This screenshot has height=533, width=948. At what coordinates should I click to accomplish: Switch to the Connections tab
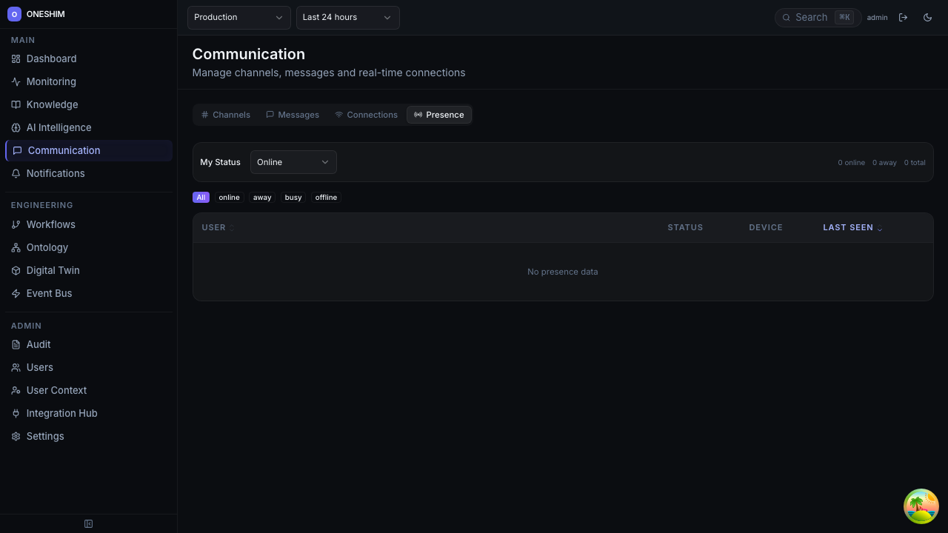[366, 115]
